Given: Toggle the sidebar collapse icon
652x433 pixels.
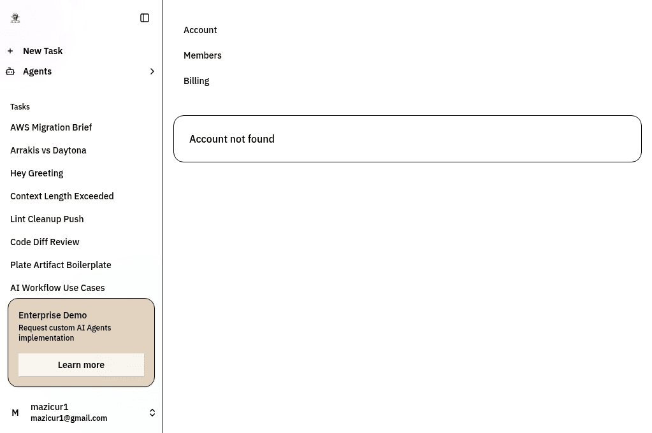Looking at the screenshot, I should coord(145,18).
